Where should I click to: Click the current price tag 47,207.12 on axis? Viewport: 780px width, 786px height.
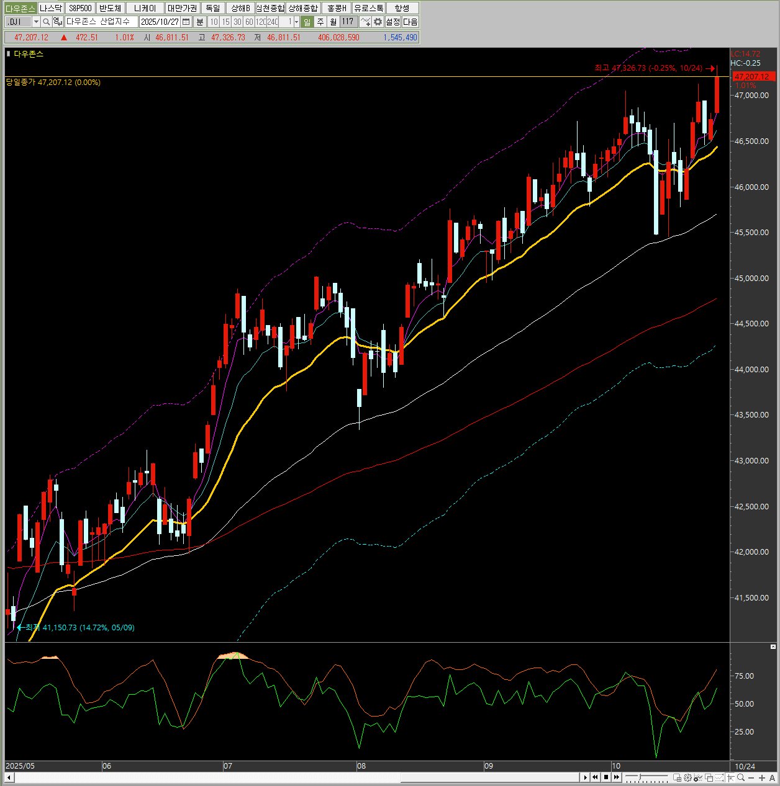(753, 77)
